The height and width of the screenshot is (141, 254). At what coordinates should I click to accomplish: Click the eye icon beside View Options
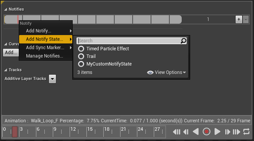[150, 72]
